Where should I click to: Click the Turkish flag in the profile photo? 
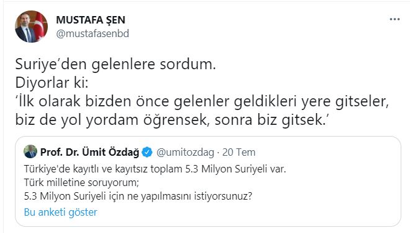click(40, 25)
